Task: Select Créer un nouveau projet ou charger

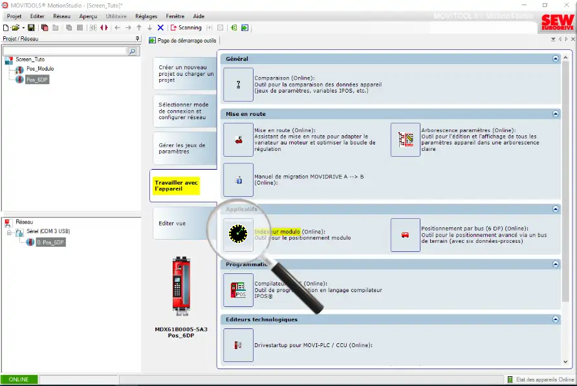Action: 186,73
